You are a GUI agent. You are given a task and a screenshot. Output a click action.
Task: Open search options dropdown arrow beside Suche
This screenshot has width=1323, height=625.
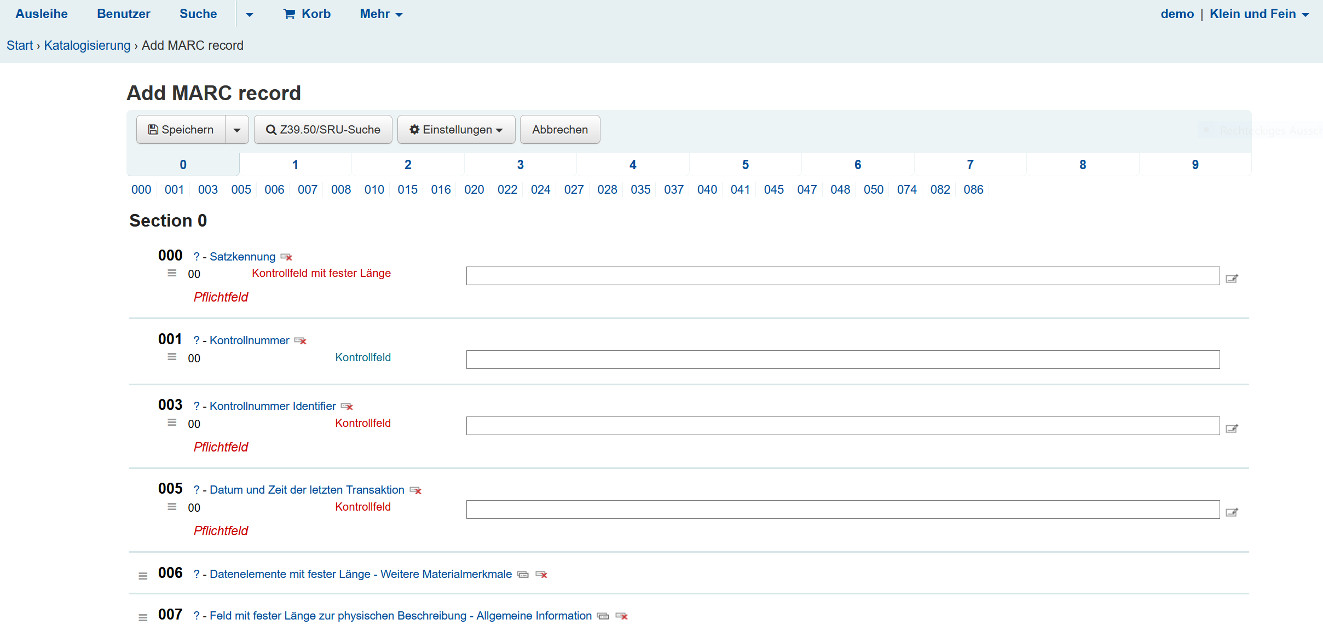tap(249, 15)
